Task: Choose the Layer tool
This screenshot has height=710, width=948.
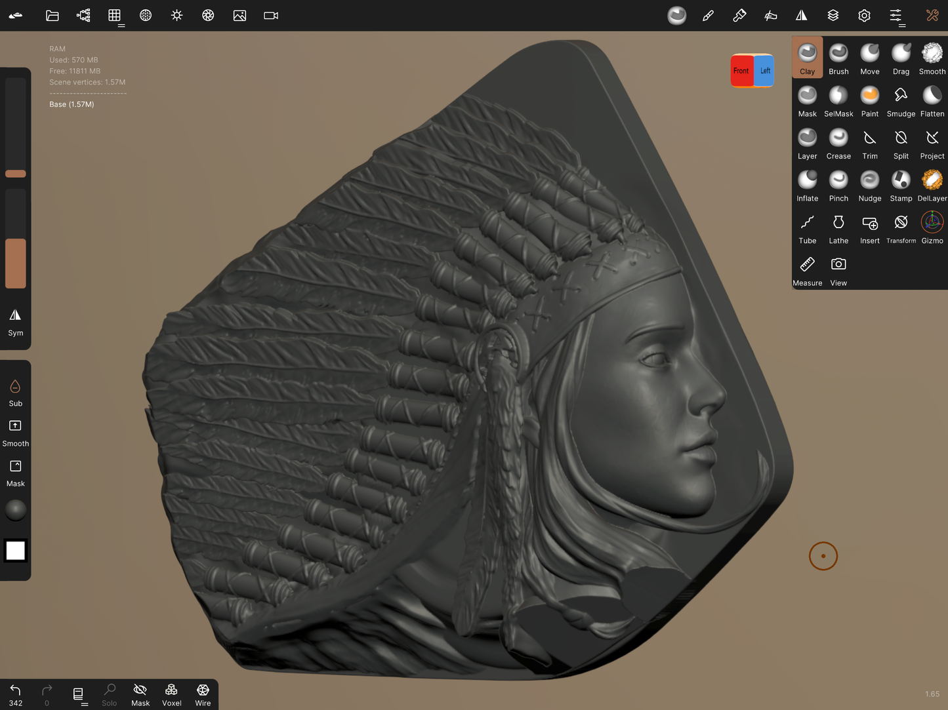Action: point(807,143)
